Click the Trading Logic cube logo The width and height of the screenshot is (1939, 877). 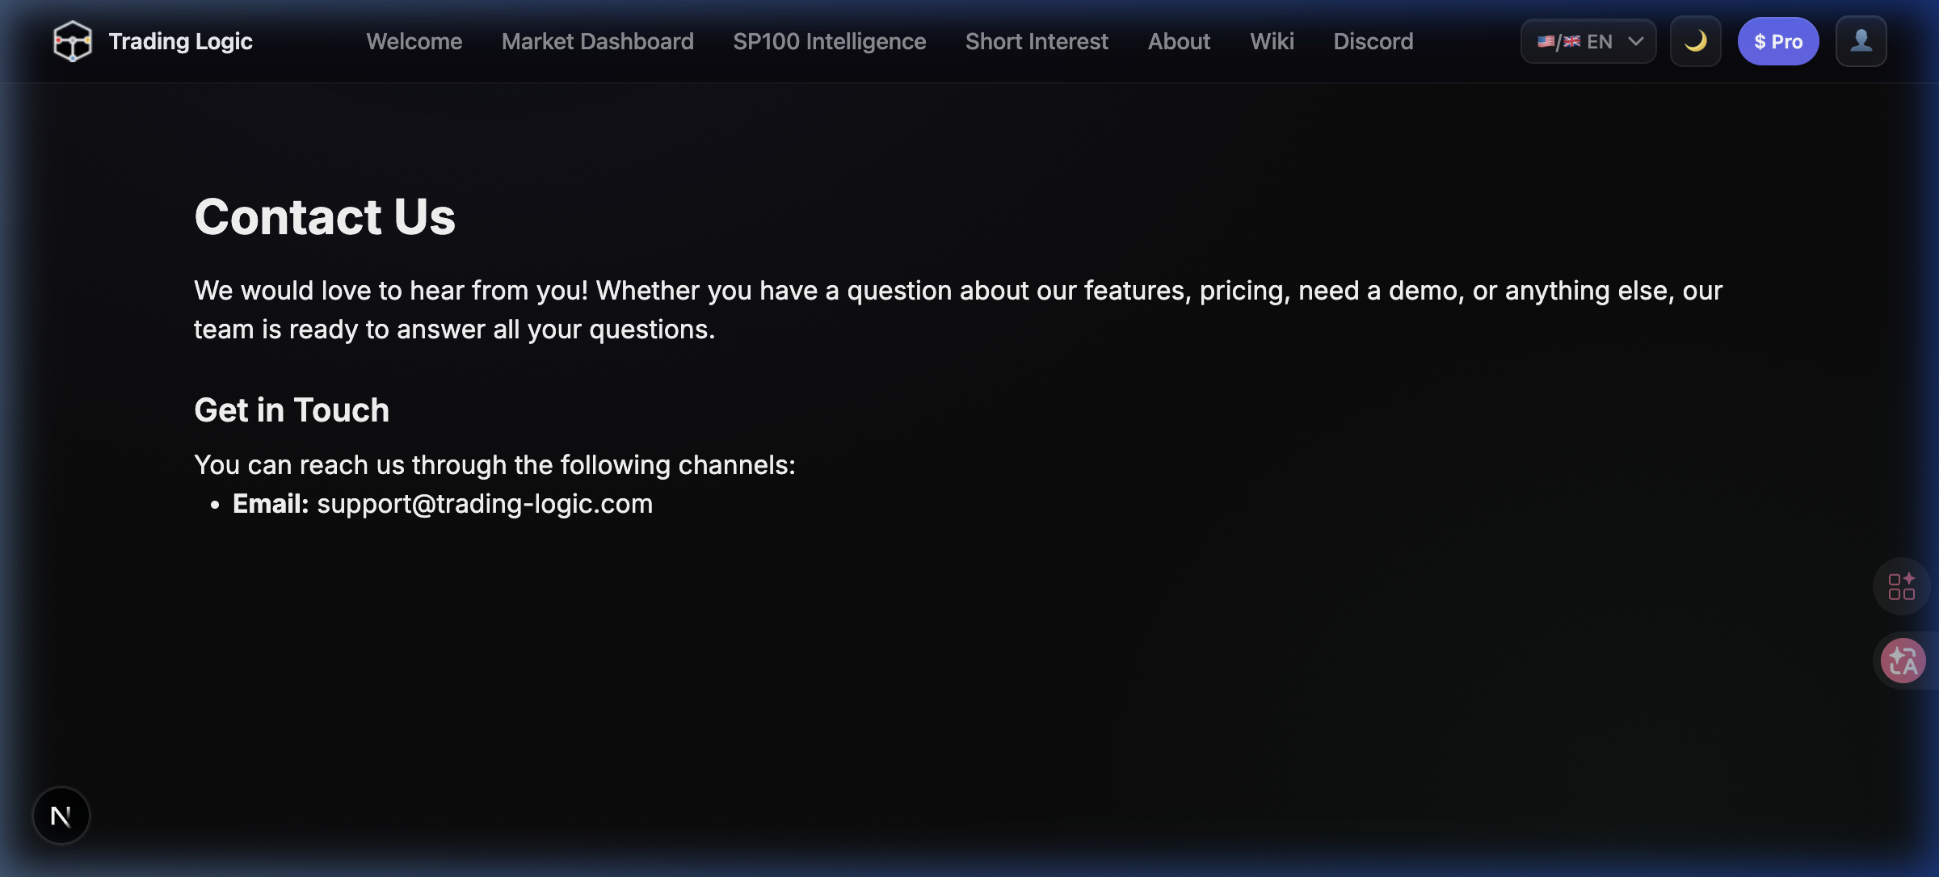click(72, 41)
